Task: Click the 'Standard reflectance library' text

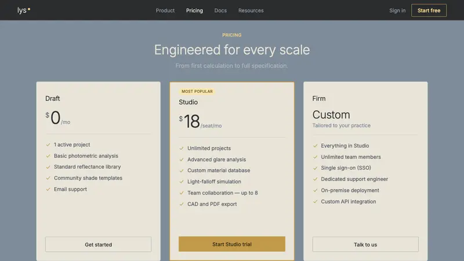Action: point(88,167)
